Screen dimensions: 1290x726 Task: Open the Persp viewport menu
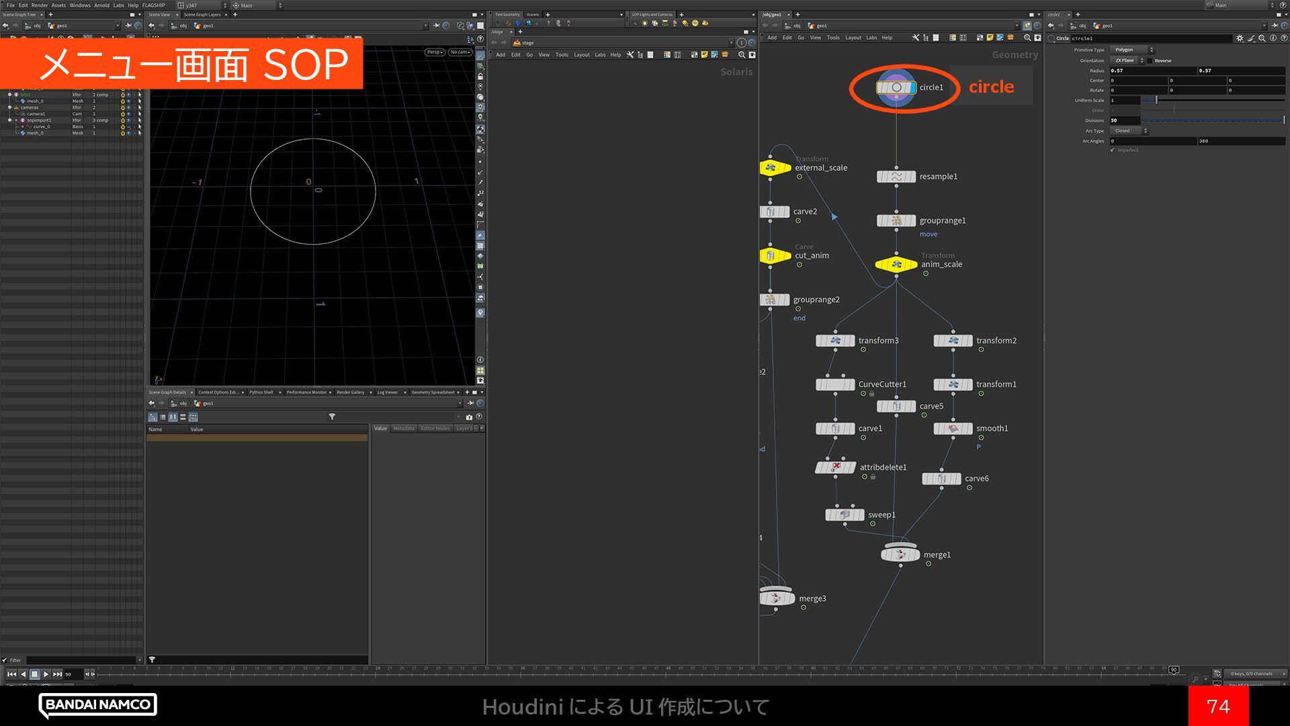[x=434, y=52]
